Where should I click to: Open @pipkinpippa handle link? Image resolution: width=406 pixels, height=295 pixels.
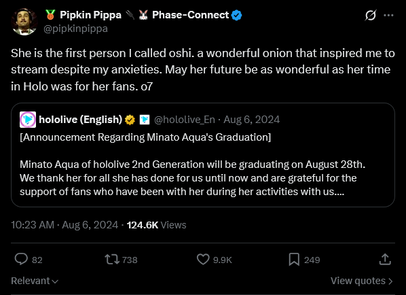[x=75, y=29]
